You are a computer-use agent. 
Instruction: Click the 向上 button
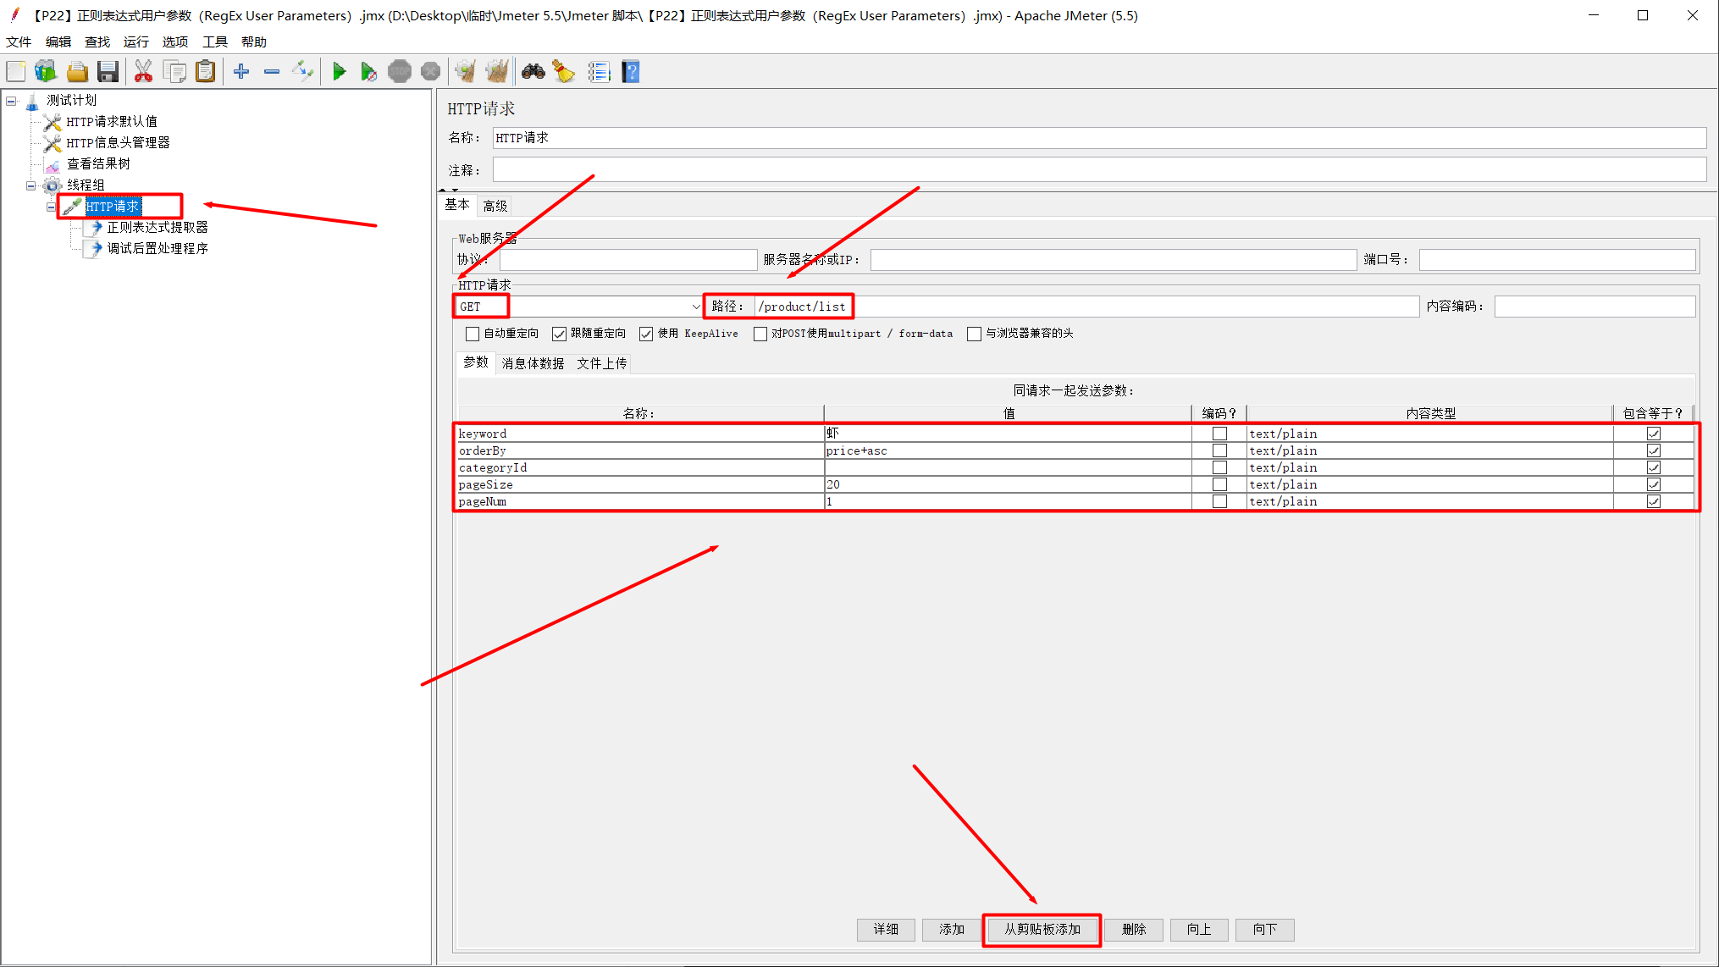1199,929
